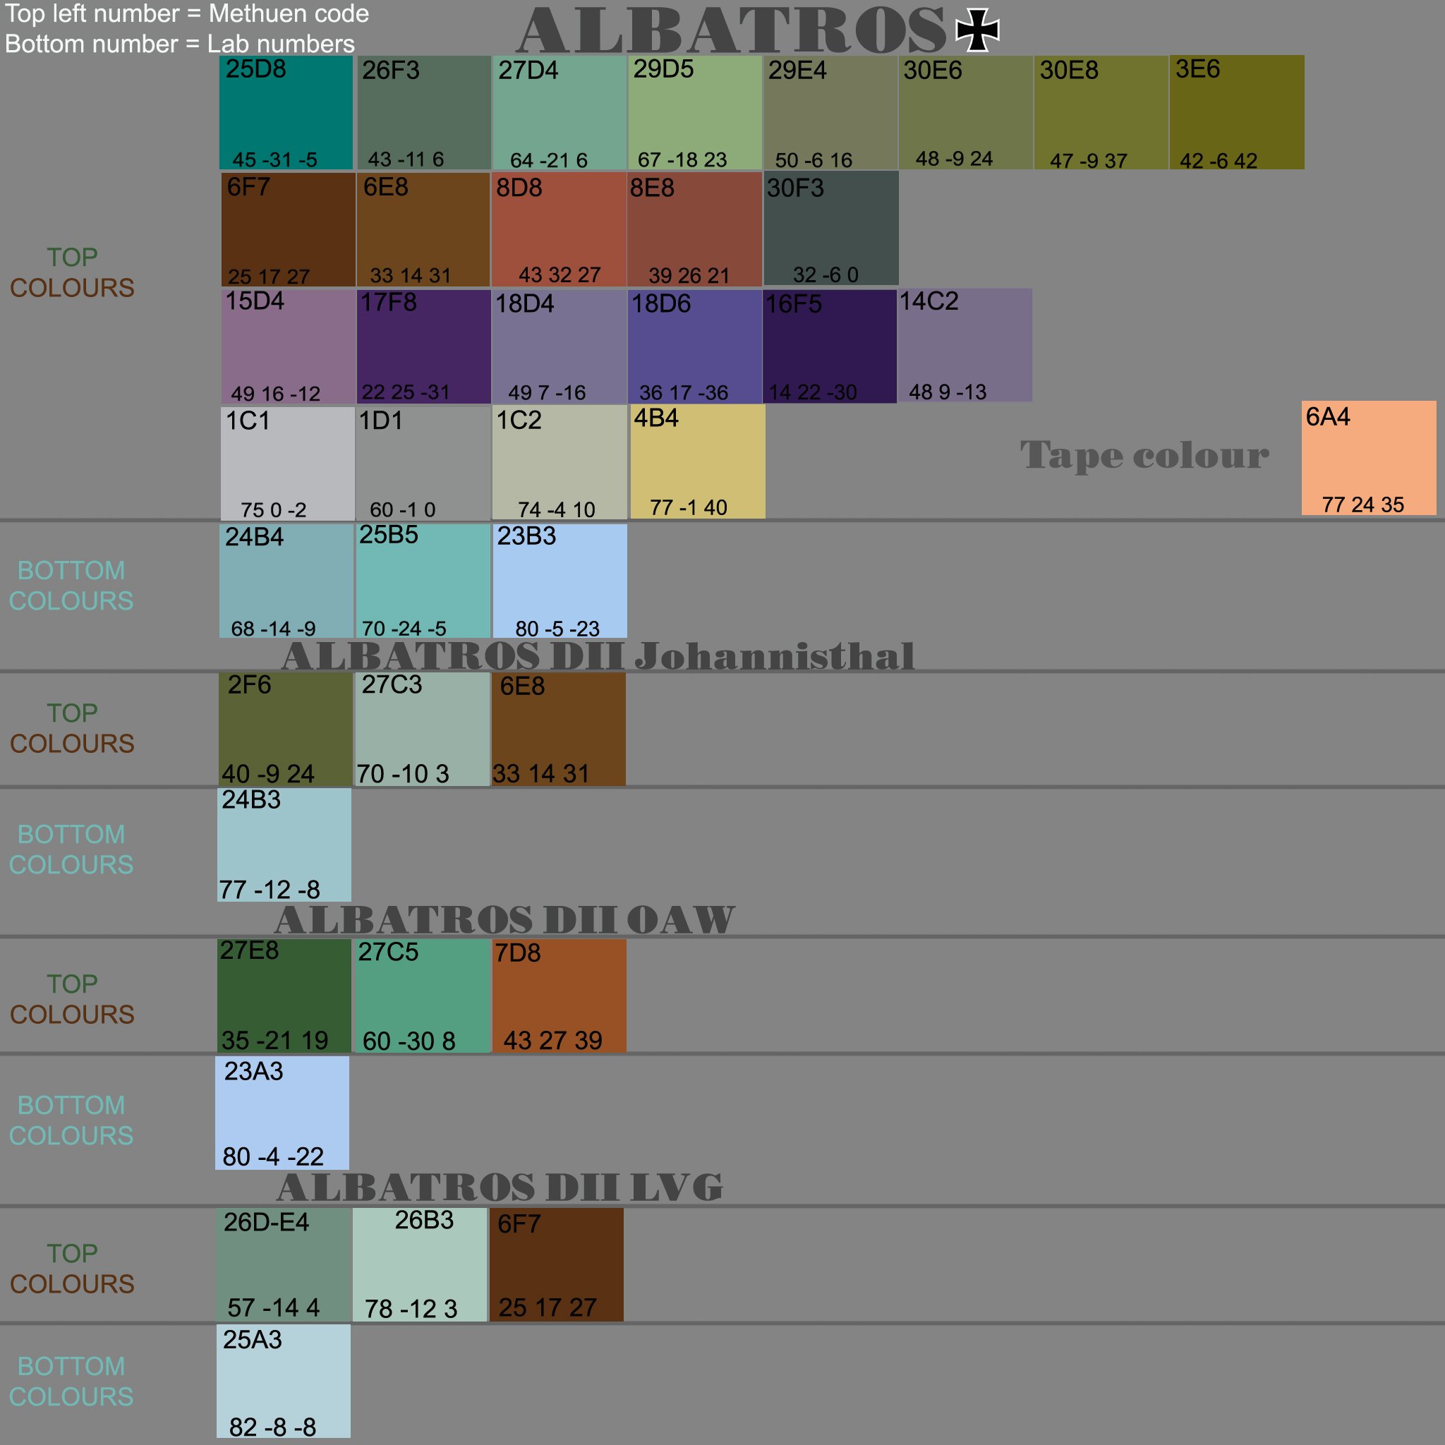1445x1445 pixels.
Task: Select the 8D8 red-brown swatch
Action: (x=559, y=229)
